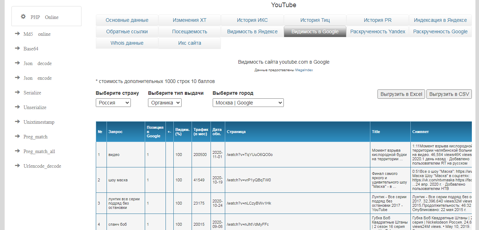
Task: Open the Serialize tool
Action: click(x=32, y=93)
